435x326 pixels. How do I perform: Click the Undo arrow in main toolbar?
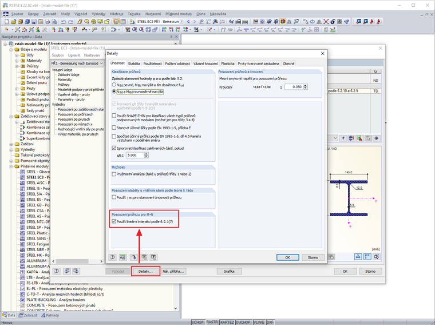tap(64, 22)
